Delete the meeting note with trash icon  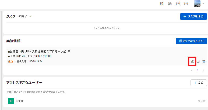click(x=204, y=61)
